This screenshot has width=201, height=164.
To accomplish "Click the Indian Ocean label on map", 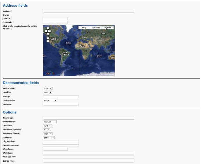I will point(99,56).
